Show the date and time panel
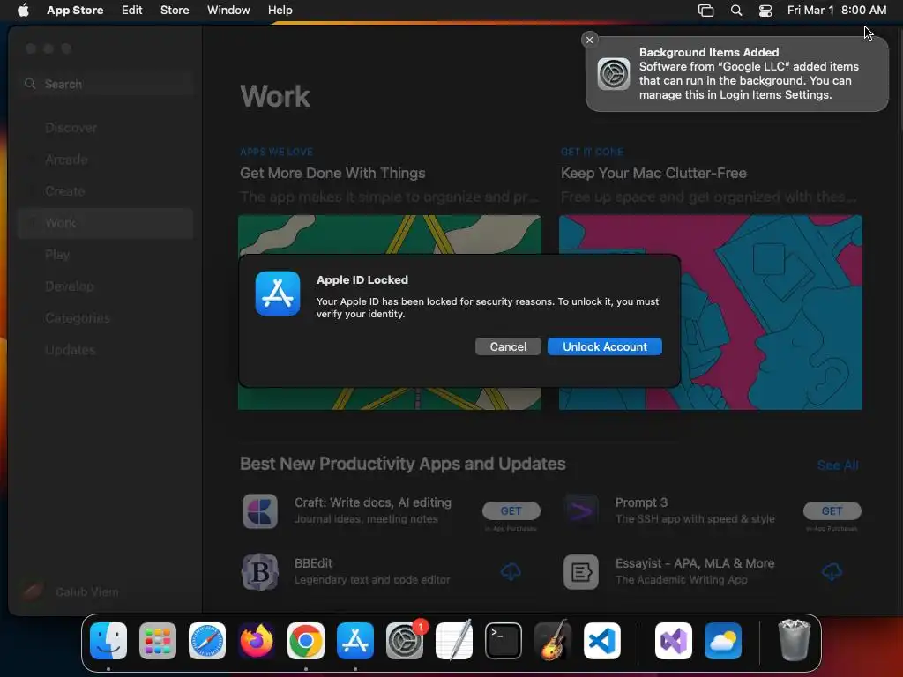 tap(837, 11)
